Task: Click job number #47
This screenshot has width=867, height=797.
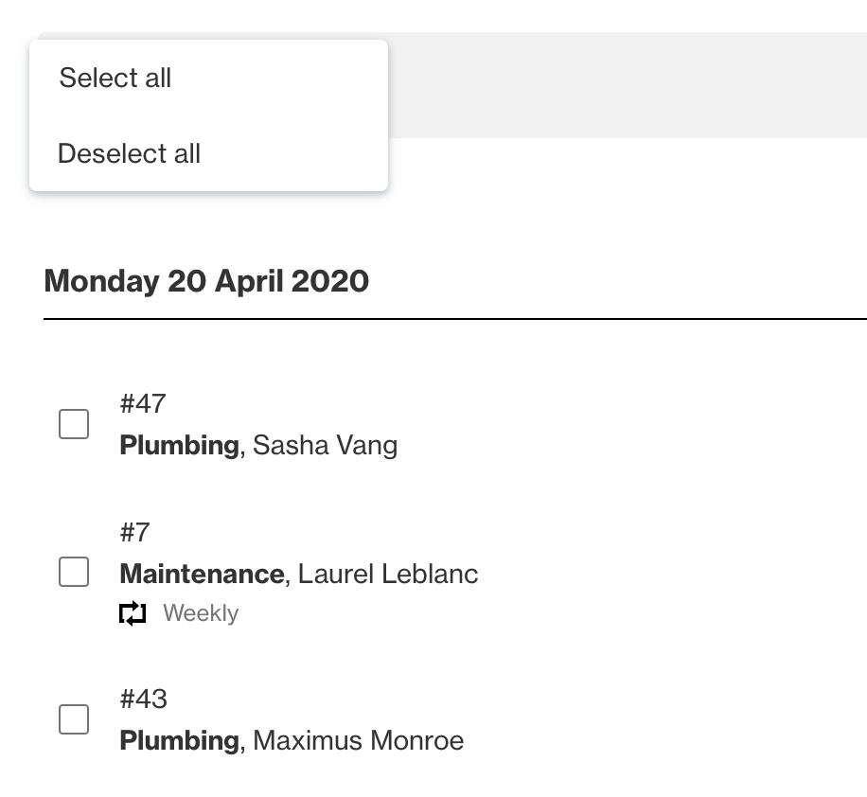Action: pos(143,404)
